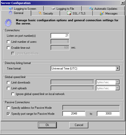Open the Time format dropdown
Screen dimensions: 126x135
click(x=118, y=68)
